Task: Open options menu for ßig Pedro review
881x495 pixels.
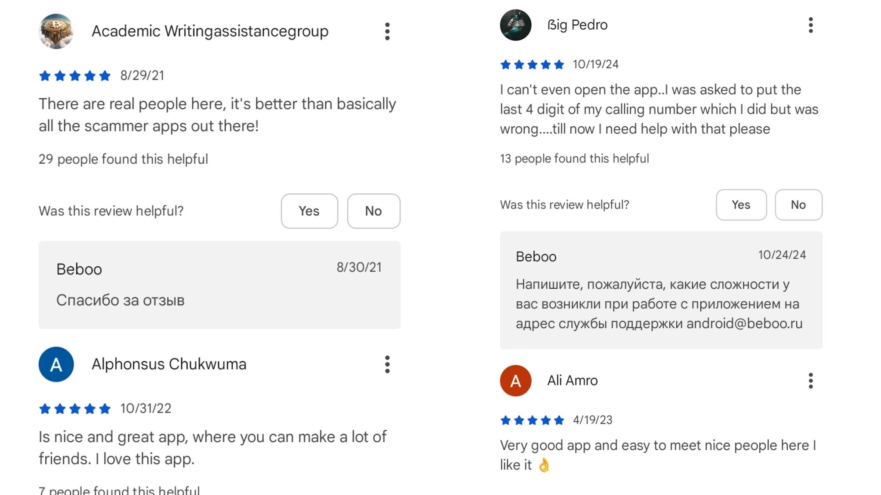Action: [810, 25]
